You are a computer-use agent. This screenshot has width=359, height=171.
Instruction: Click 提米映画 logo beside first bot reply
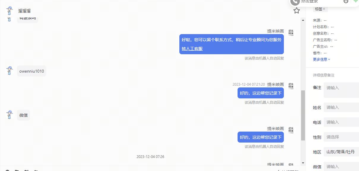291,33
